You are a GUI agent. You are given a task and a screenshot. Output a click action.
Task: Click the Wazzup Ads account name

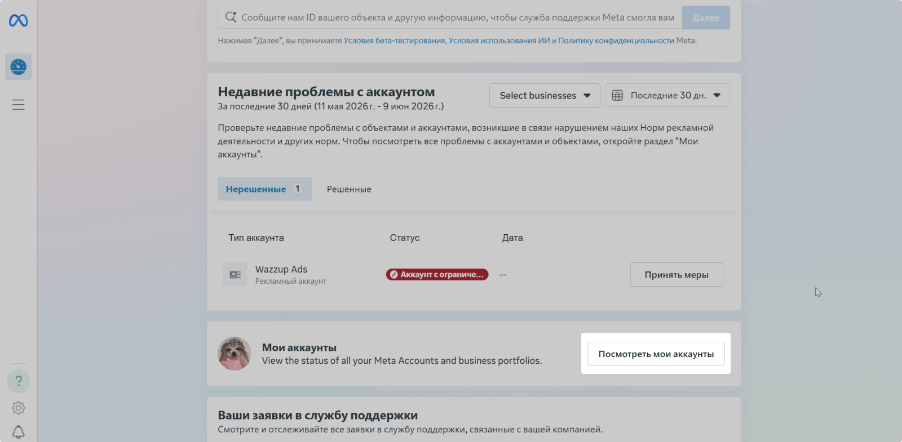281,269
